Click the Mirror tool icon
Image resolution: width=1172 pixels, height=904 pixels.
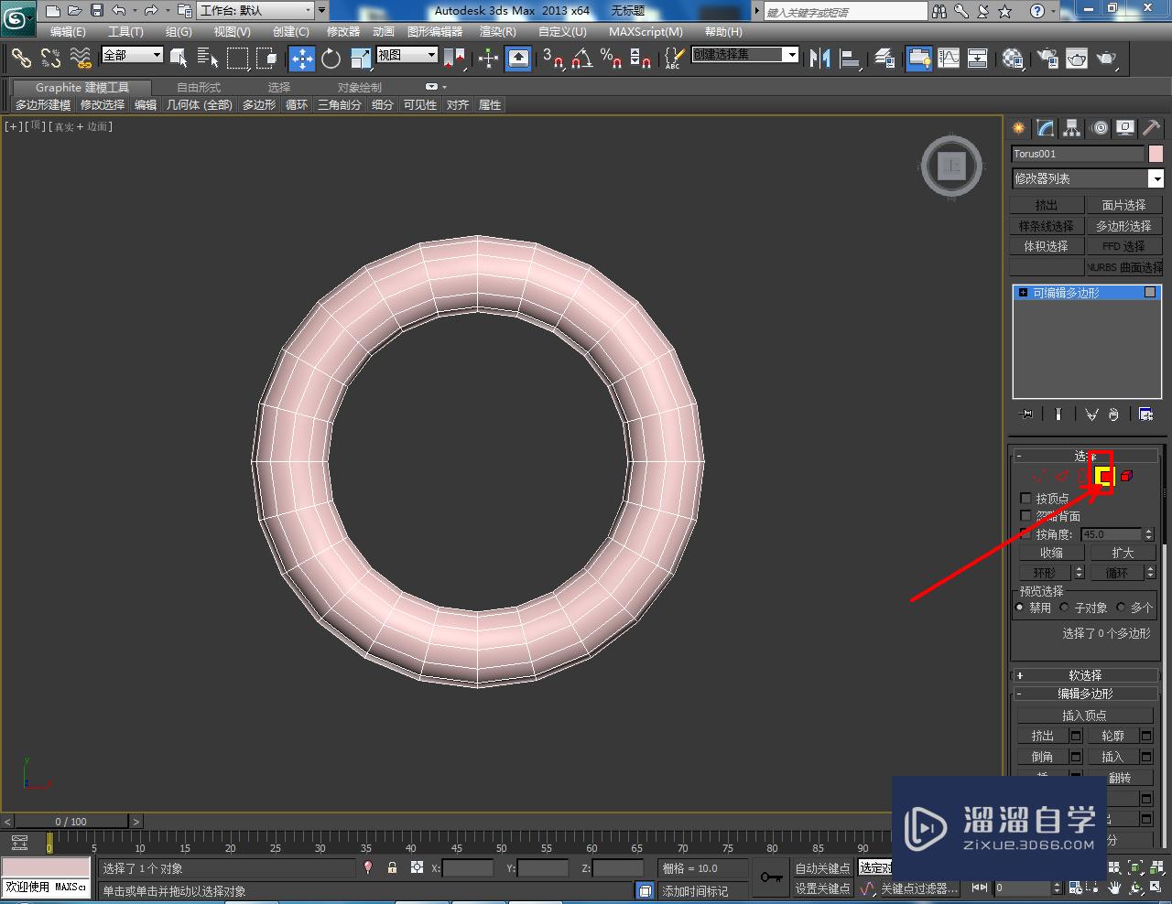(820, 59)
